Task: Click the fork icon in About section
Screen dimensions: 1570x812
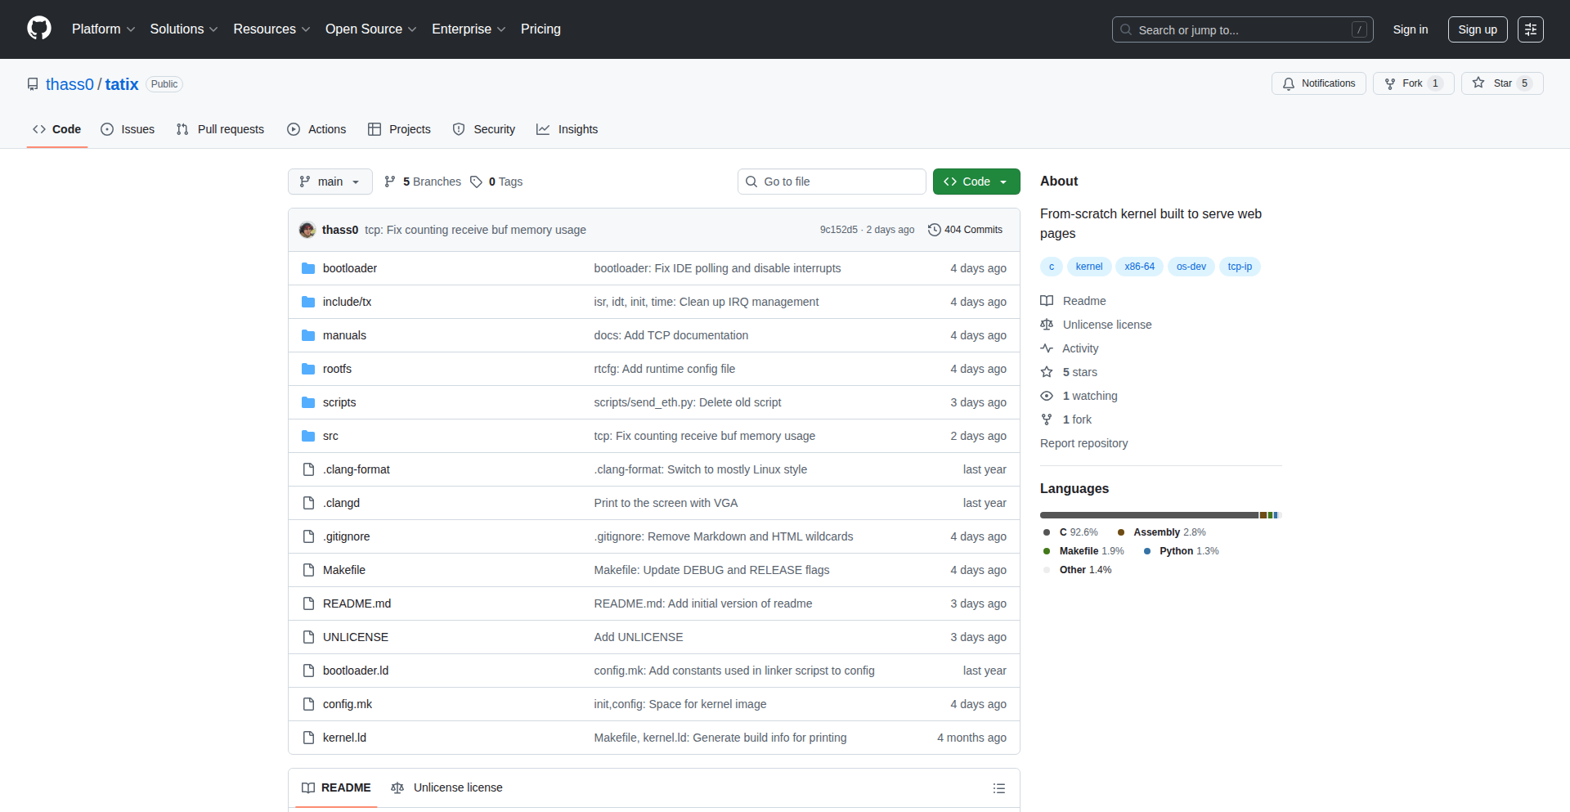Action: tap(1047, 419)
